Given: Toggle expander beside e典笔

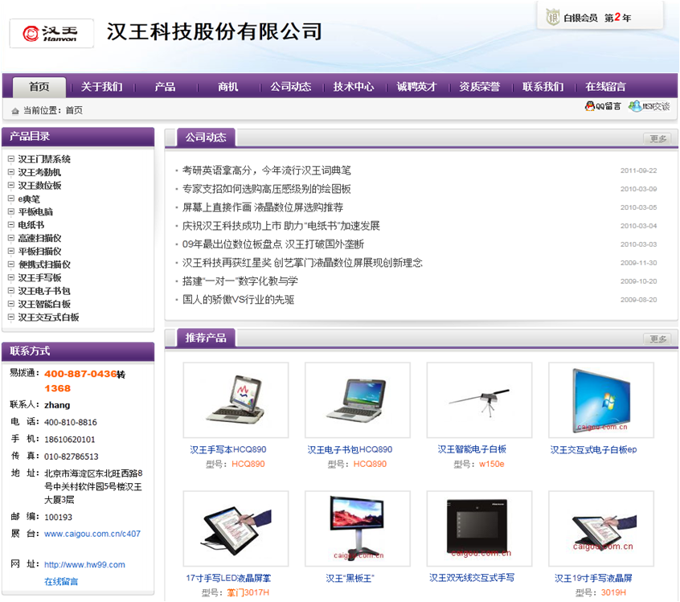Looking at the screenshot, I should (11, 199).
